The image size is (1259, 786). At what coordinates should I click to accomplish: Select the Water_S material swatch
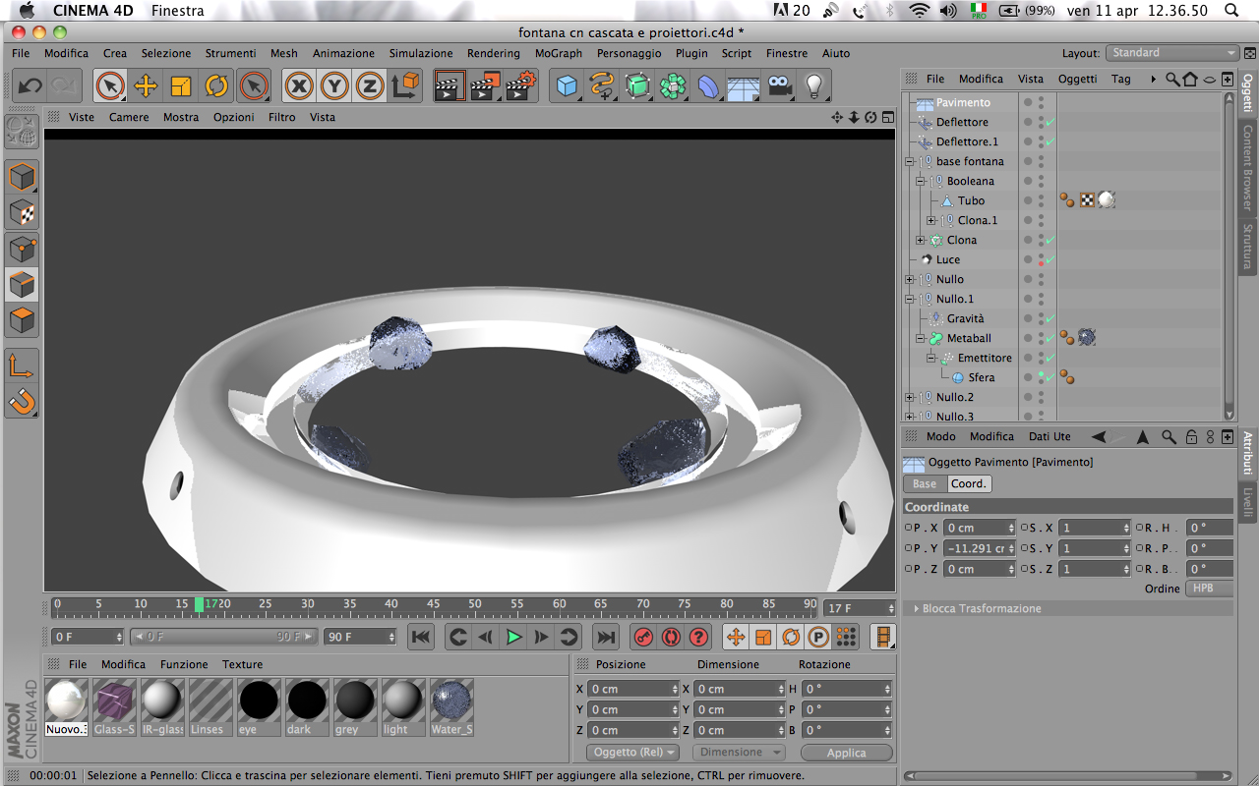[x=452, y=707]
